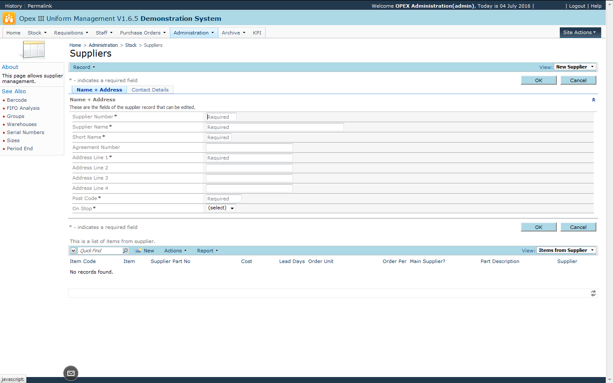Click the Address Line 4 input field
Image resolution: width=613 pixels, height=383 pixels.
[x=249, y=189]
